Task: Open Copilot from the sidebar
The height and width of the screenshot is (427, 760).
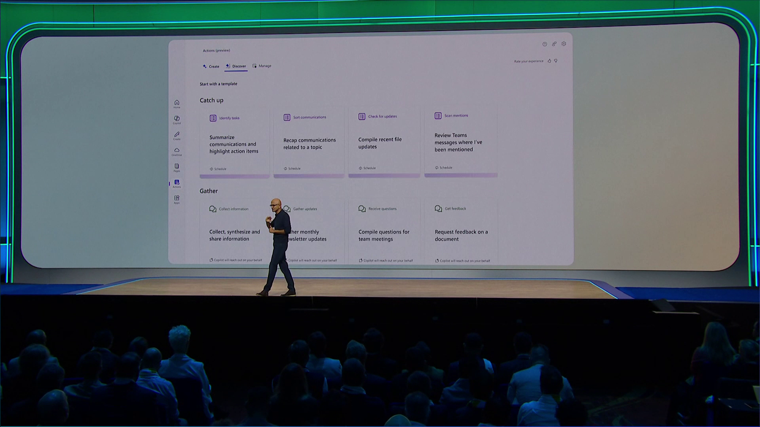Action: [x=177, y=119]
